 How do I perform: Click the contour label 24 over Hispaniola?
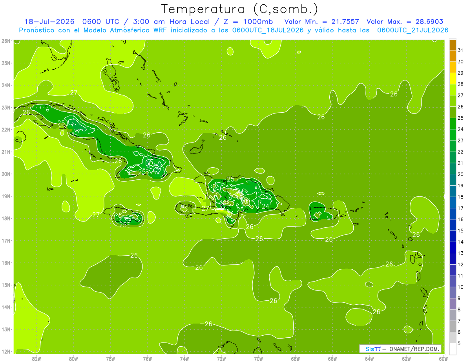[x=265, y=206]
